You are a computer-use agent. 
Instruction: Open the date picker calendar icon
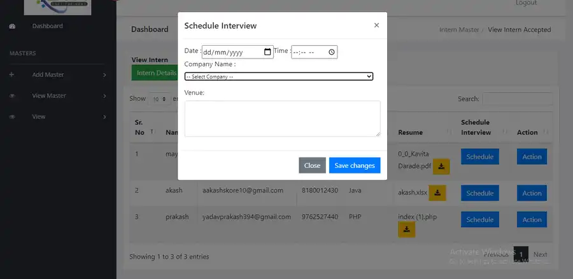[x=268, y=52]
